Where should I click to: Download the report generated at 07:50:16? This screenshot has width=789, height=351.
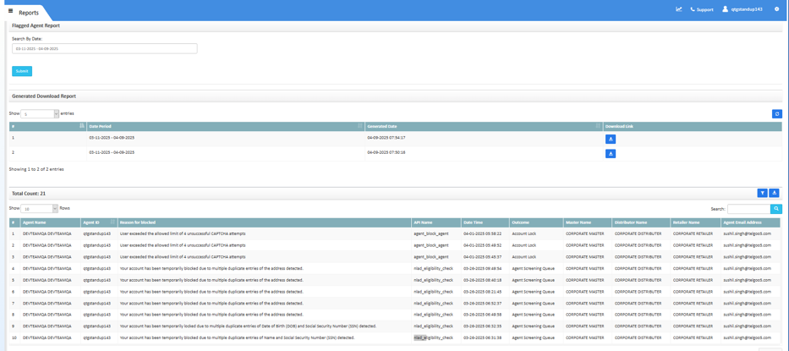coord(611,154)
